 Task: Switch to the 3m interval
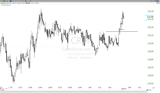pos(13,1)
